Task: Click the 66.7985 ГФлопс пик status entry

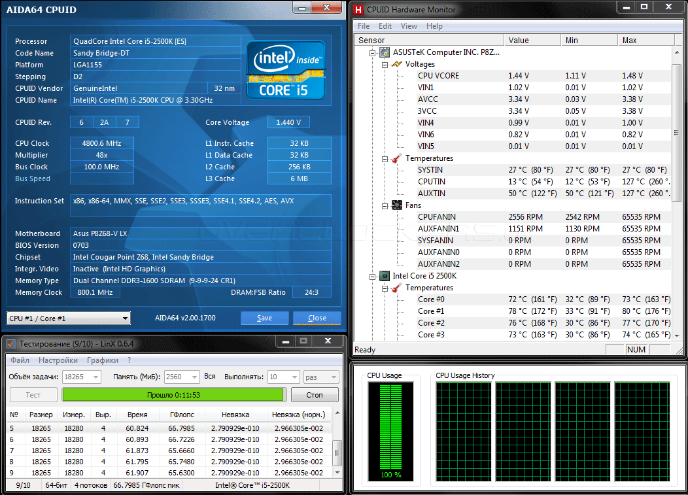Action: pyautogui.click(x=146, y=485)
